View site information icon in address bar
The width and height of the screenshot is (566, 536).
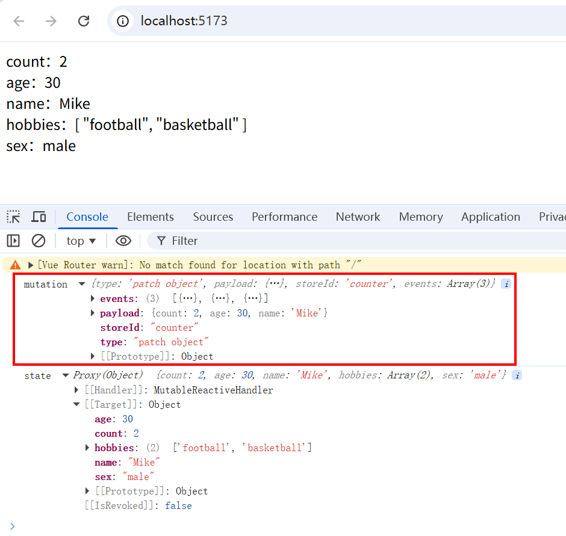[123, 21]
